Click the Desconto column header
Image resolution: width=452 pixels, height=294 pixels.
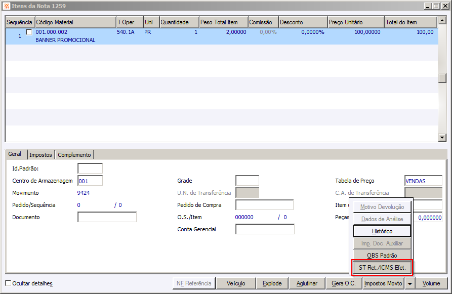click(303, 22)
